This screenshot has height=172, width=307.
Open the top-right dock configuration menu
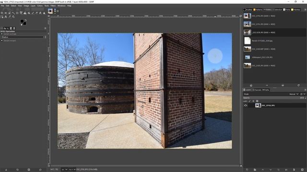pyautogui.click(x=305, y=10)
